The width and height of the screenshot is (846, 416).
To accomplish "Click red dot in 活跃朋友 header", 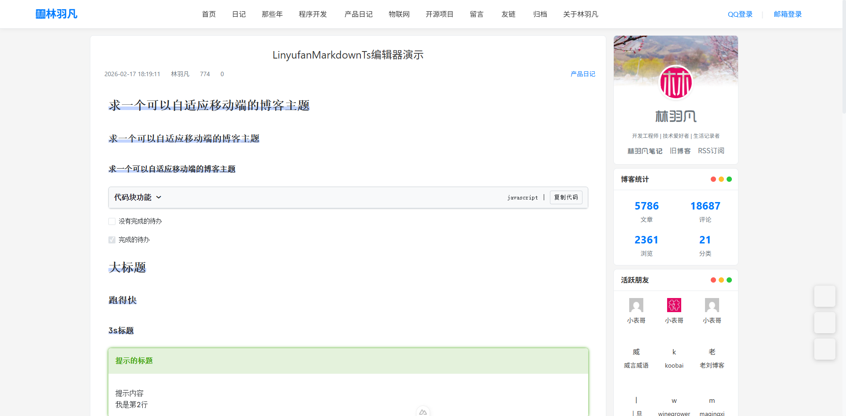I will click(x=713, y=280).
